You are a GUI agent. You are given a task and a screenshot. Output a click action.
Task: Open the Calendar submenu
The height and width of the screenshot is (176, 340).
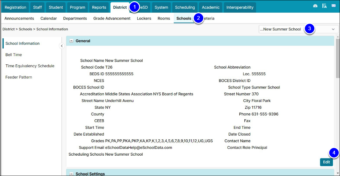(x=48, y=18)
